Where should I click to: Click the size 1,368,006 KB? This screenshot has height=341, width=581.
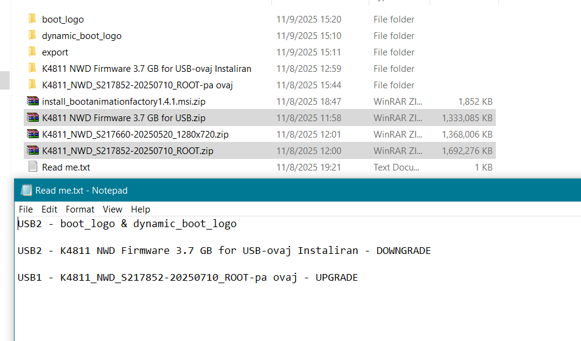[x=467, y=135]
